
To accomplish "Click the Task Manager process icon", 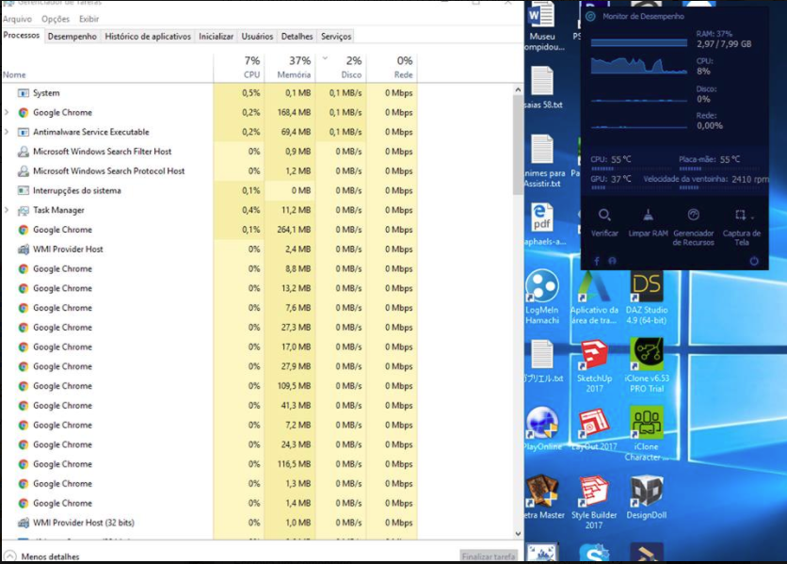I will pyautogui.click(x=24, y=210).
